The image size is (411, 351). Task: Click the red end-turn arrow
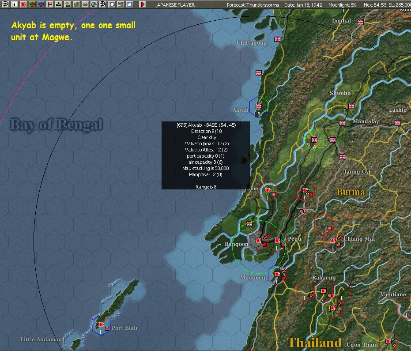[142, 4]
